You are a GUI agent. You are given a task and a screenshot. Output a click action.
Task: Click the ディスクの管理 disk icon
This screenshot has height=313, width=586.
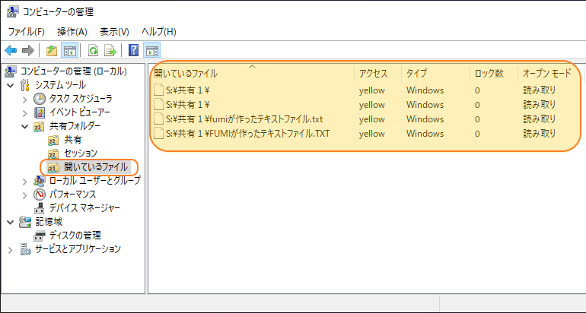pyautogui.click(x=40, y=236)
